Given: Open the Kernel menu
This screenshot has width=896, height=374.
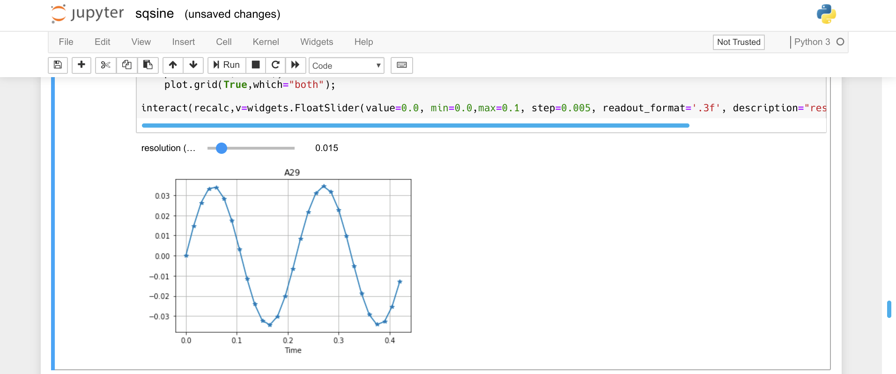Looking at the screenshot, I should [266, 42].
